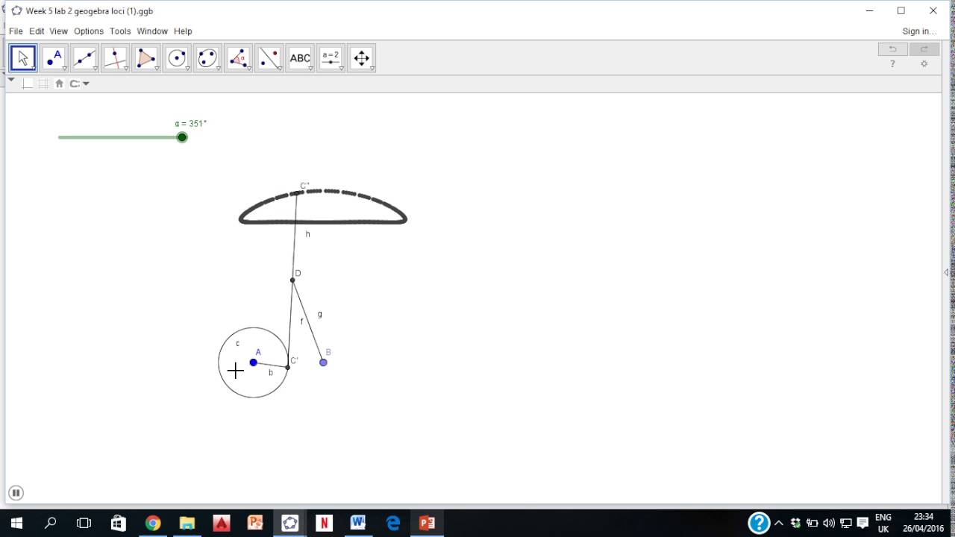Collapse the style bar triangle
The height and width of the screenshot is (537, 955).
click(11, 79)
